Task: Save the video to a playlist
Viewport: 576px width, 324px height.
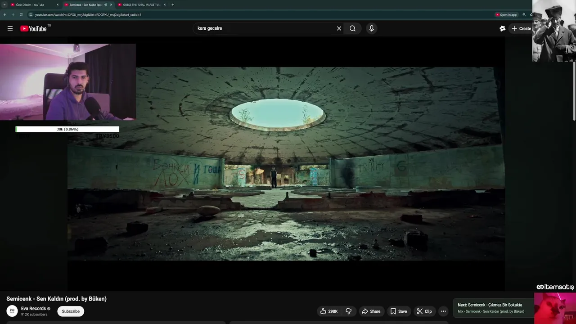Action: tap(399, 311)
